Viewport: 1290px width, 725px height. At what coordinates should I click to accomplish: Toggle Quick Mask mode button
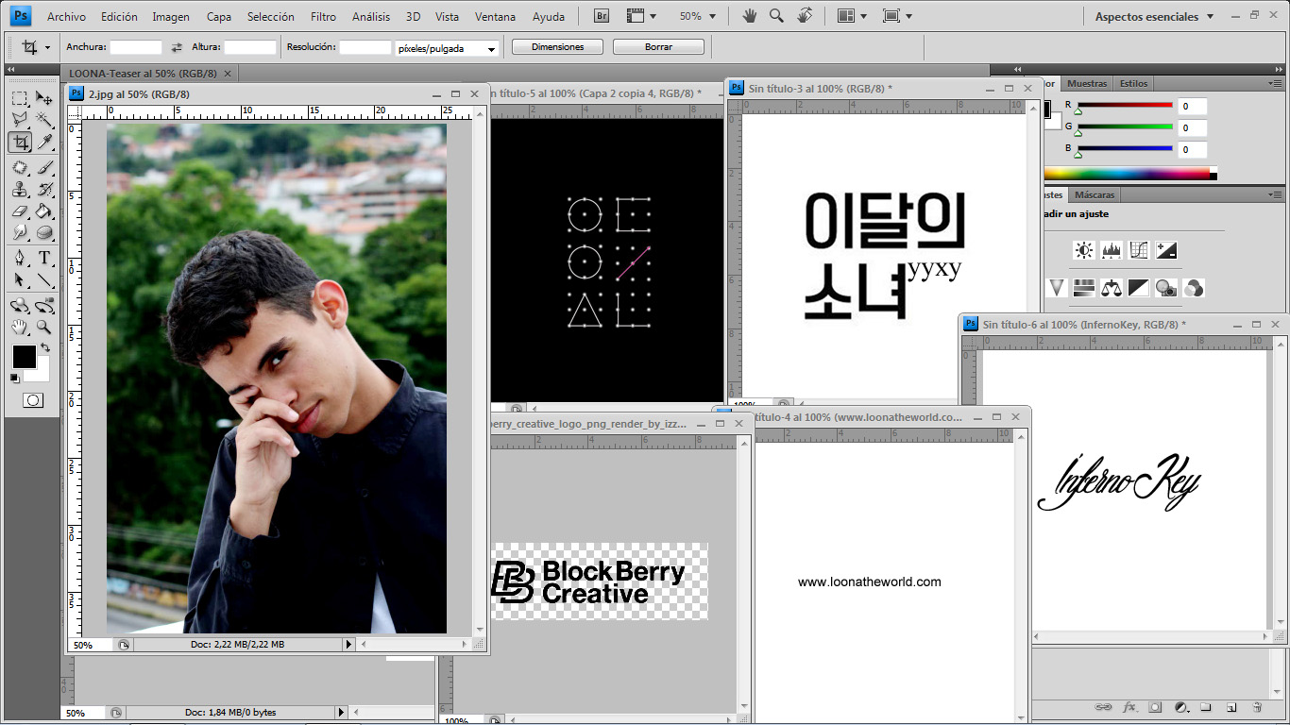32,400
